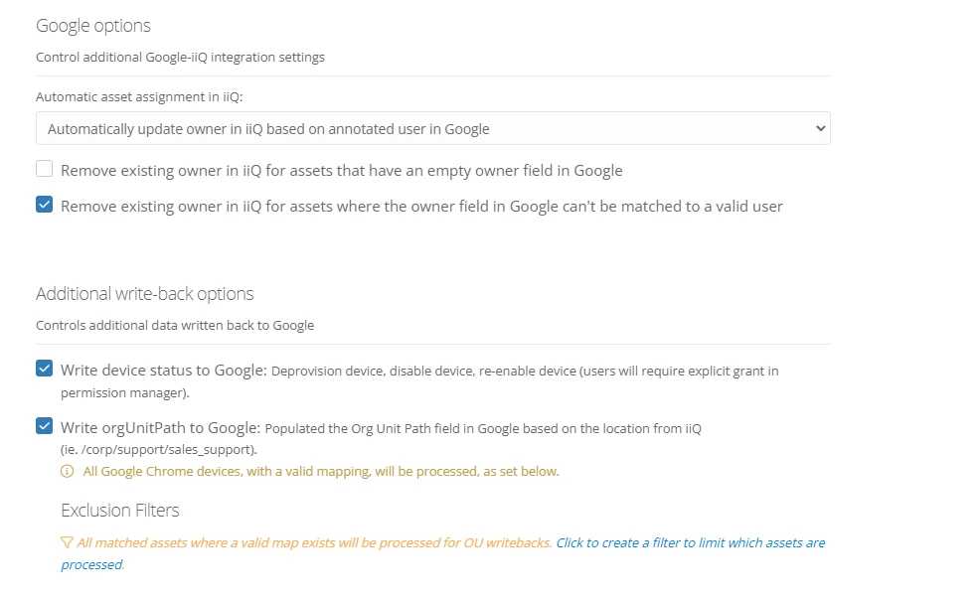
Task: Click the "All Google Chrome devices" info message text
Action: point(321,471)
